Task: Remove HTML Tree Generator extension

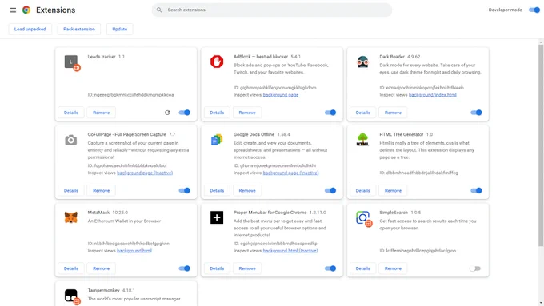Action: [x=393, y=191]
